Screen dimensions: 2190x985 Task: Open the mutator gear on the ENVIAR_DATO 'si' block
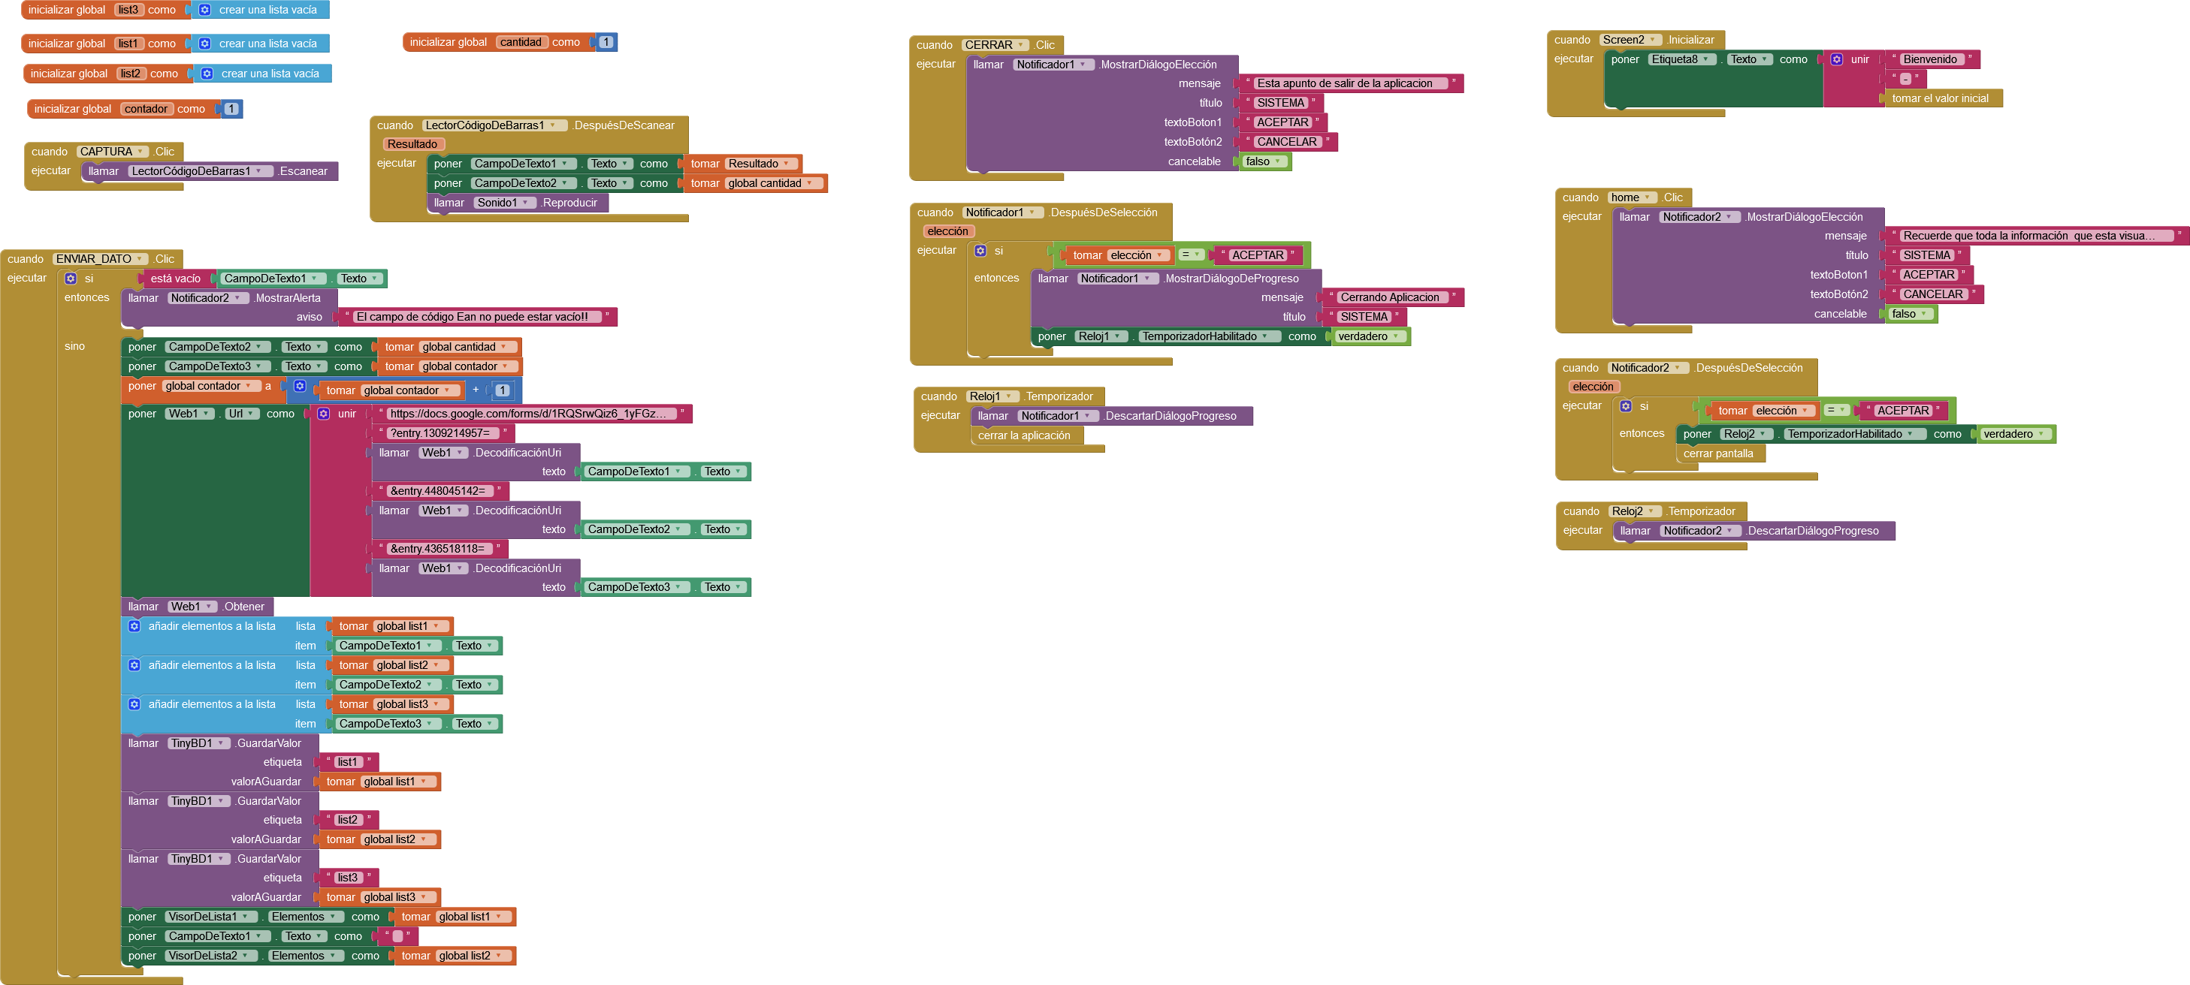tap(71, 279)
